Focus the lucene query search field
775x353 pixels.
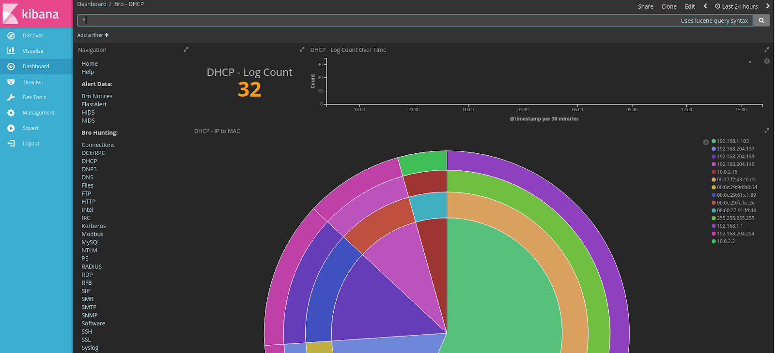pos(378,20)
